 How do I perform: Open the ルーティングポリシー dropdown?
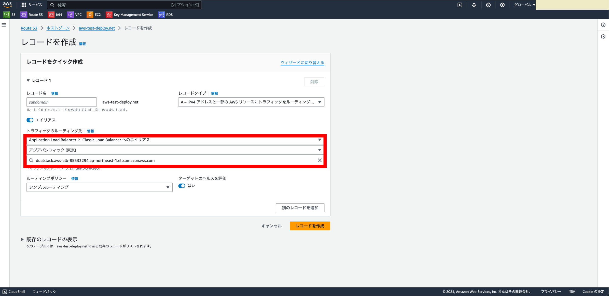[x=99, y=187]
